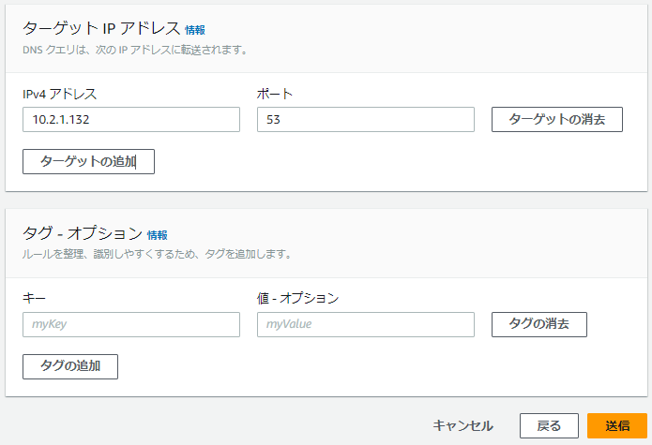Image resolution: width=652 pixels, height=445 pixels.
Task: Click the キー label
Action: (x=34, y=299)
